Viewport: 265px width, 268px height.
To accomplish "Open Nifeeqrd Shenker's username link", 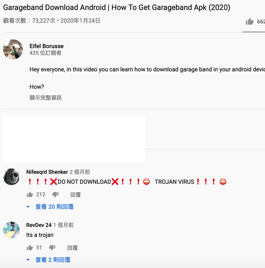I will tap(47, 172).
